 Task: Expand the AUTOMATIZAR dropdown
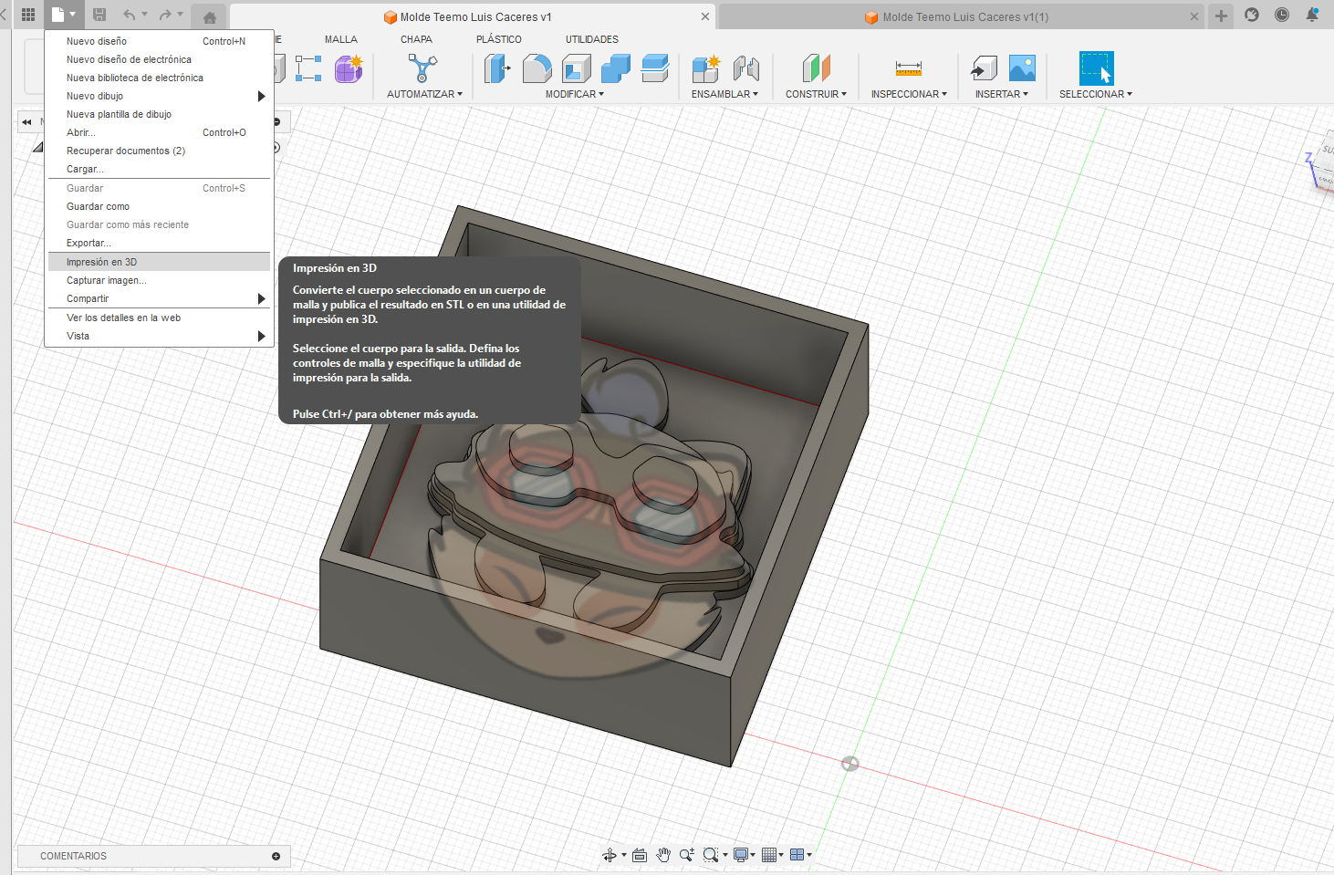click(x=424, y=94)
